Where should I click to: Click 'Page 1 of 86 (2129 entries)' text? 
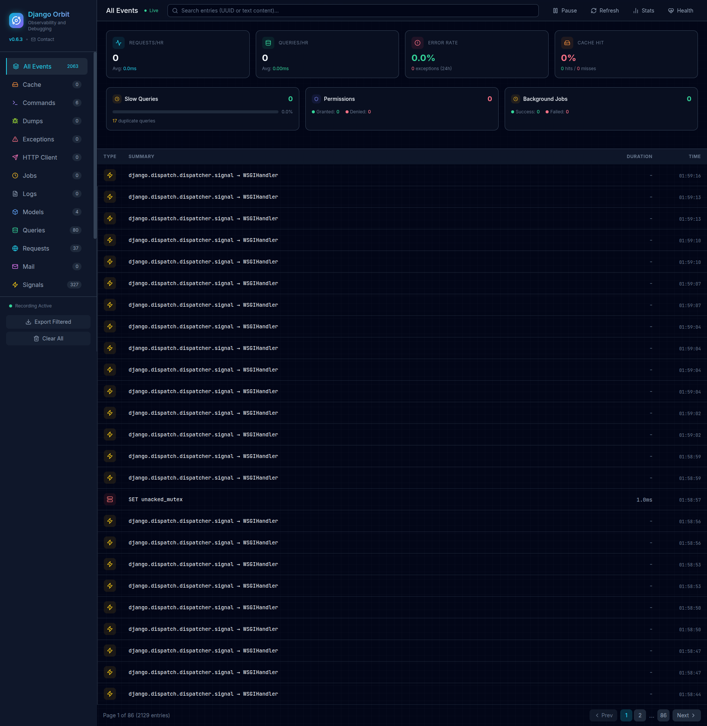[x=136, y=715]
